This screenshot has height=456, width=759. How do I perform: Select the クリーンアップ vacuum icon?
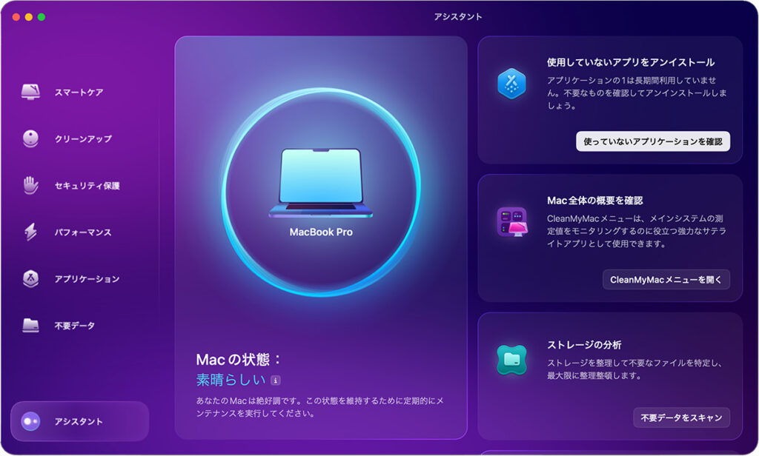click(x=30, y=138)
